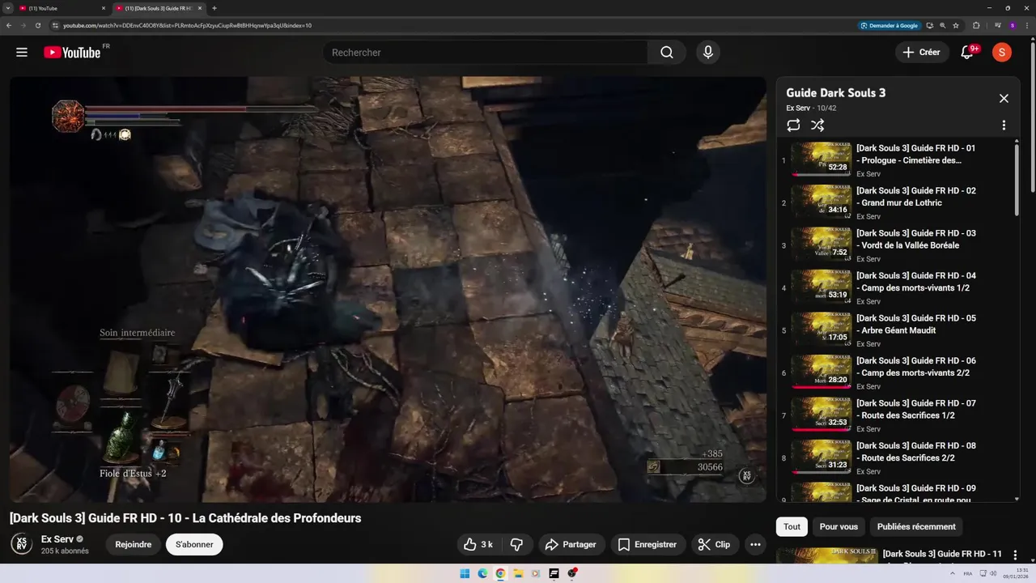Toggle playlist shuffle
Image resolution: width=1036 pixels, height=583 pixels.
(x=817, y=126)
